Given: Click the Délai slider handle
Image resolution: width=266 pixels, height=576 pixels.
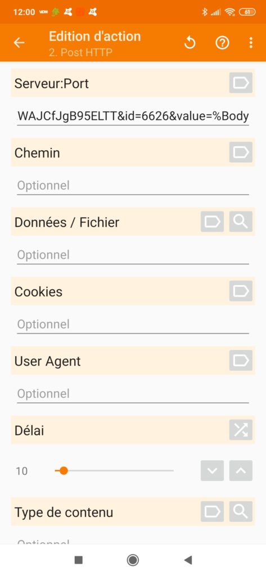Looking at the screenshot, I should [x=64, y=471].
